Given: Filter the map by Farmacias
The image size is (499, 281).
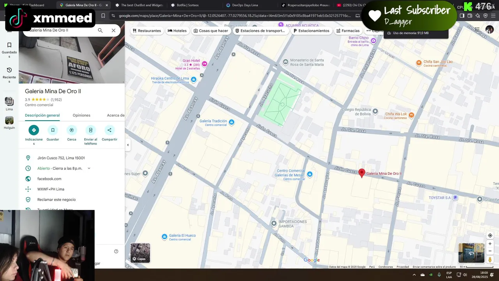Looking at the screenshot, I should [x=348, y=30].
